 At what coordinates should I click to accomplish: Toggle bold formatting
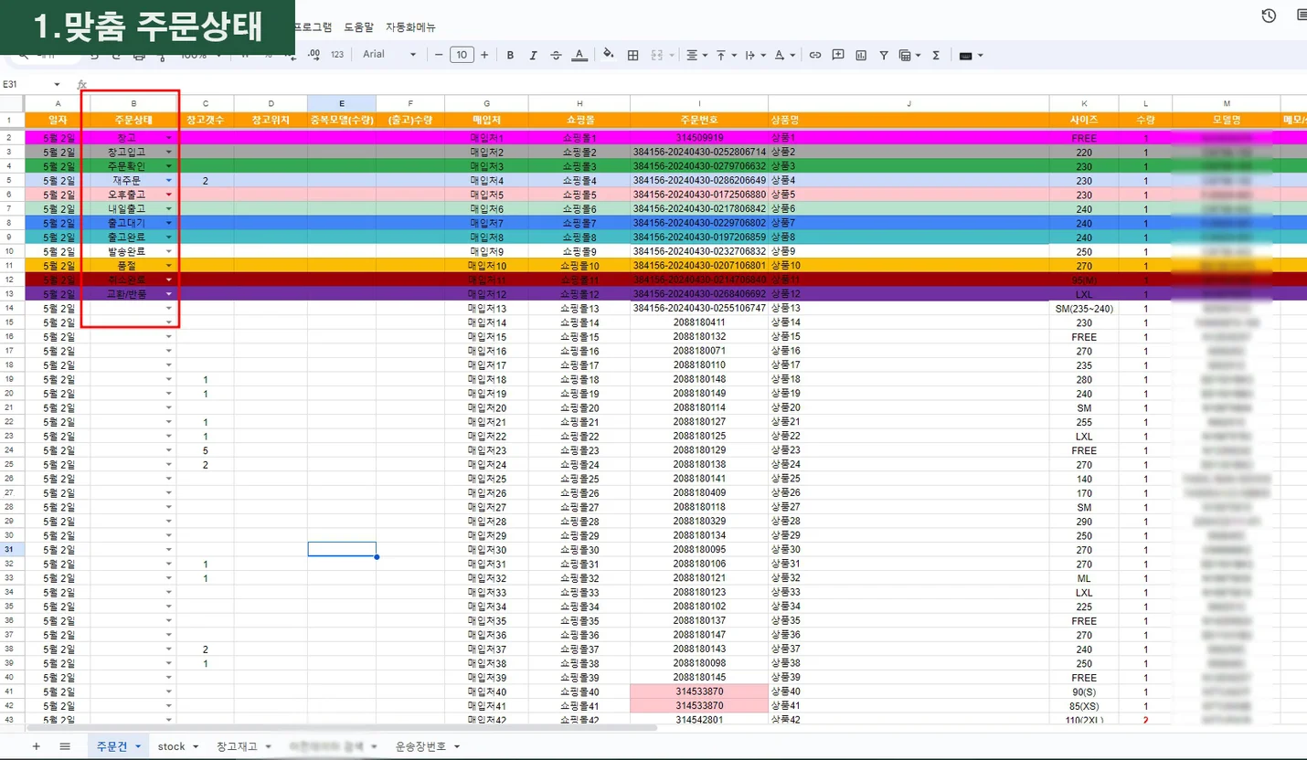click(510, 55)
